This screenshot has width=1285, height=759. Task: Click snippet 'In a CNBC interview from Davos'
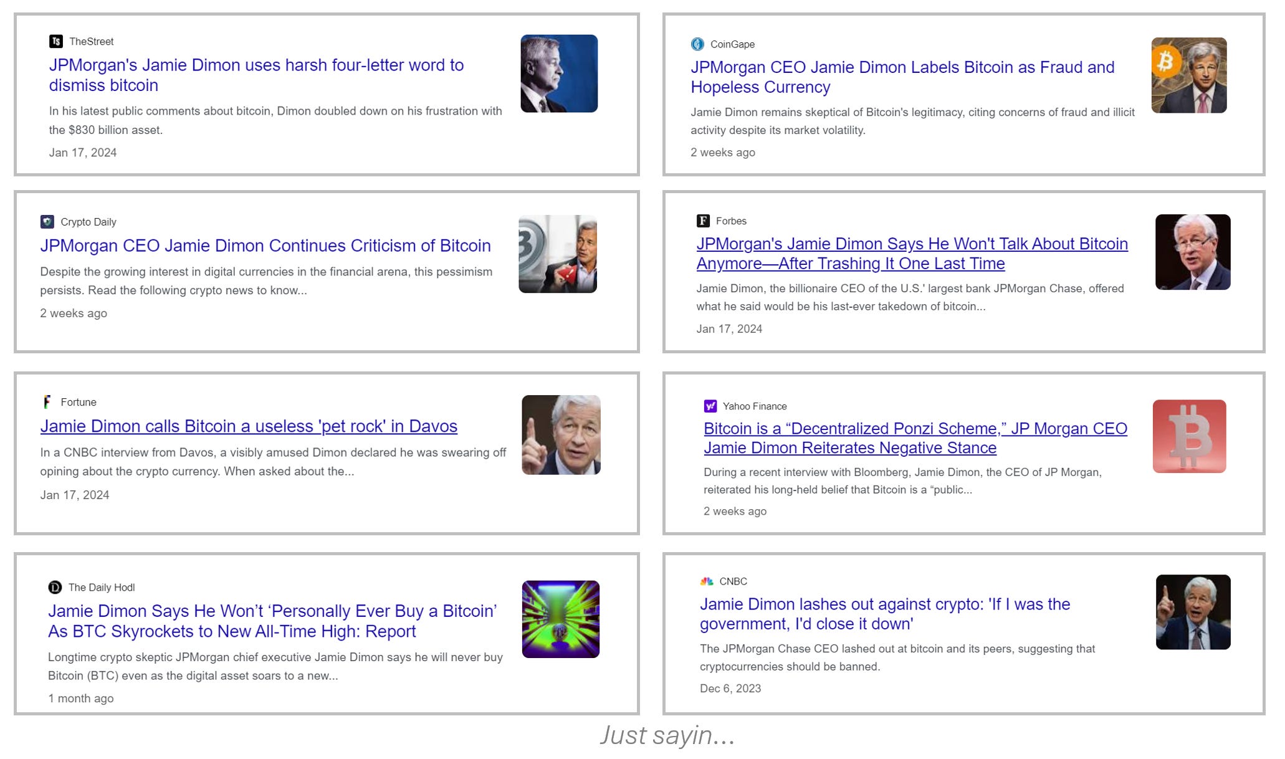click(x=273, y=462)
